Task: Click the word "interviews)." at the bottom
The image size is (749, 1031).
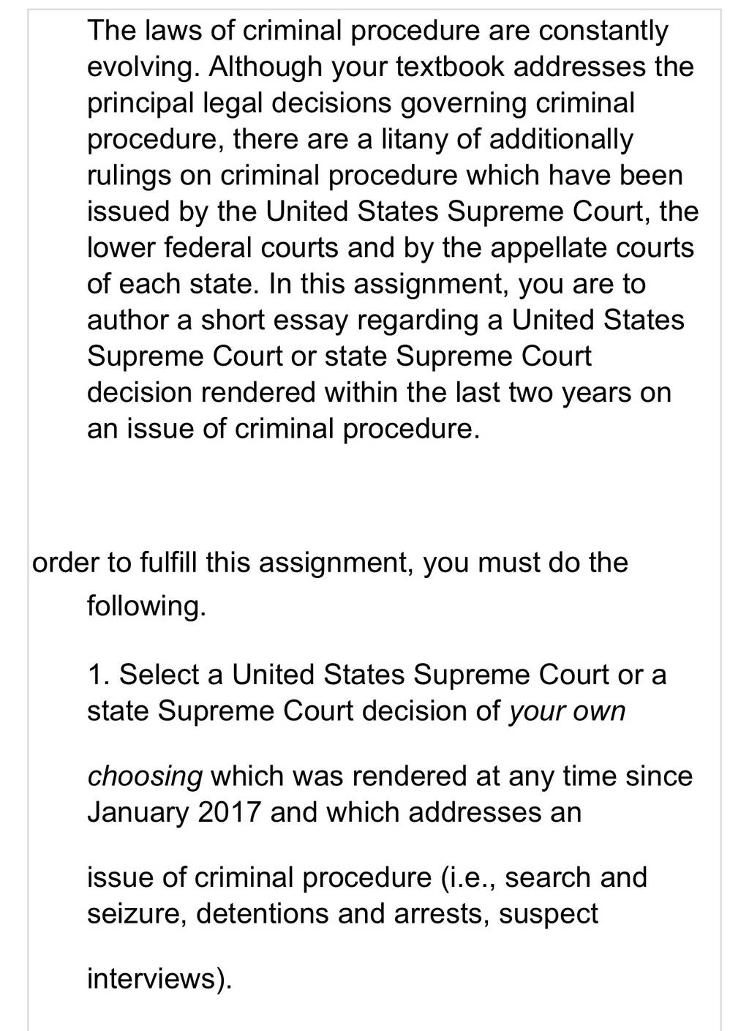Action: point(159,979)
